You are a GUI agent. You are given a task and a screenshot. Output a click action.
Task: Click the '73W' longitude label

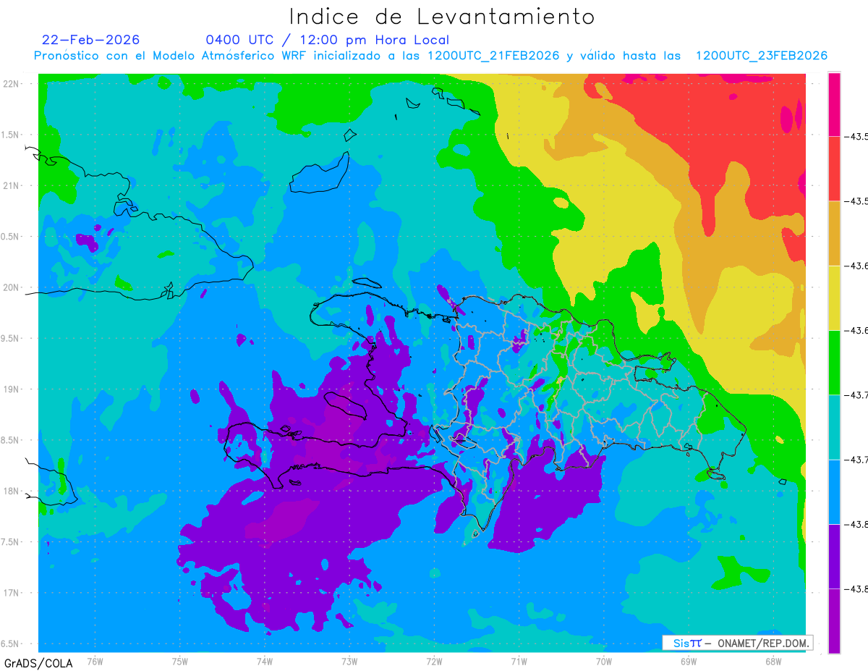[349, 661]
